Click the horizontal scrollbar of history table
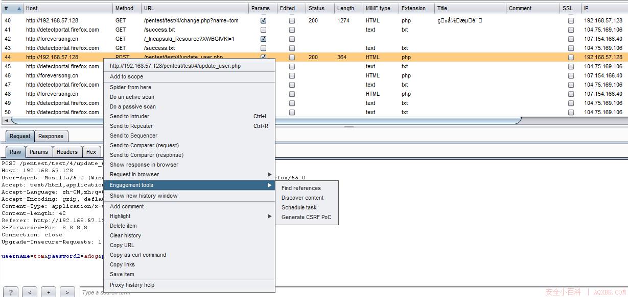The width and height of the screenshot is (628, 297). pyautogui.click(x=266, y=121)
